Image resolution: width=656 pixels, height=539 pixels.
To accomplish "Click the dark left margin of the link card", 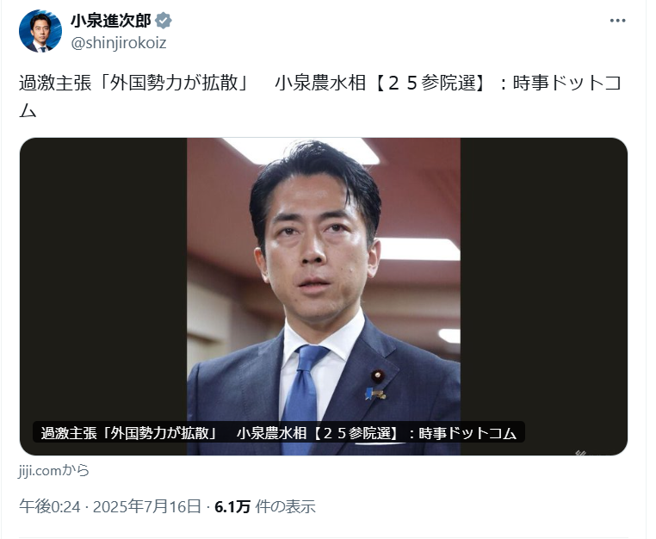I will pos(103,276).
